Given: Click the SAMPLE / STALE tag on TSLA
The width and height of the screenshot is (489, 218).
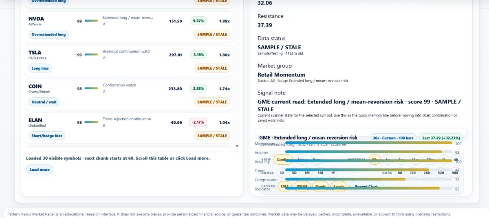Looking at the screenshot, I should click(x=212, y=68).
